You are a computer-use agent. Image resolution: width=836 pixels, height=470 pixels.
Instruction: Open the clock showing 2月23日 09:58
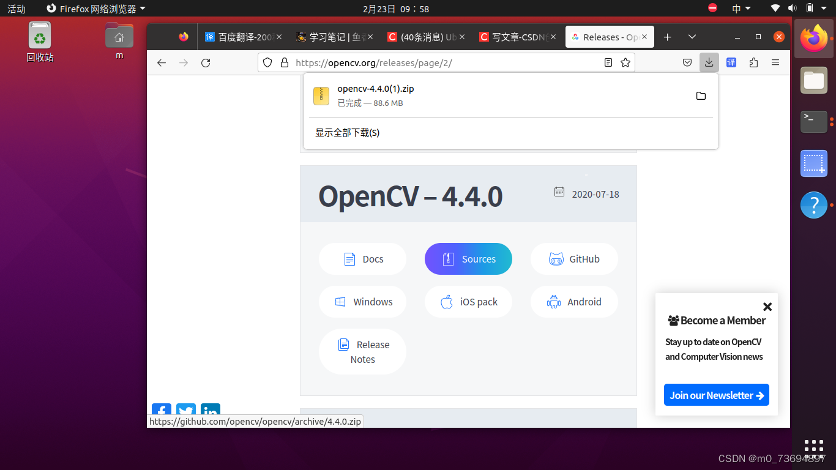tap(396, 9)
